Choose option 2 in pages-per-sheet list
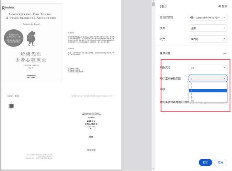The width and height of the screenshot is (232, 171). click(x=208, y=87)
